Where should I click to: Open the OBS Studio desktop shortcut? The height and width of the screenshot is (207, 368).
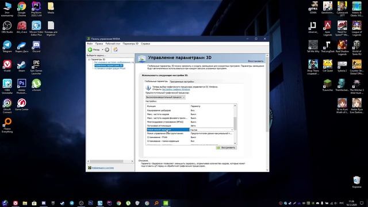(7, 27)
